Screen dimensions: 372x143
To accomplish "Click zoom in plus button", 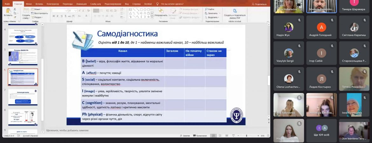I will pos(258,136).
